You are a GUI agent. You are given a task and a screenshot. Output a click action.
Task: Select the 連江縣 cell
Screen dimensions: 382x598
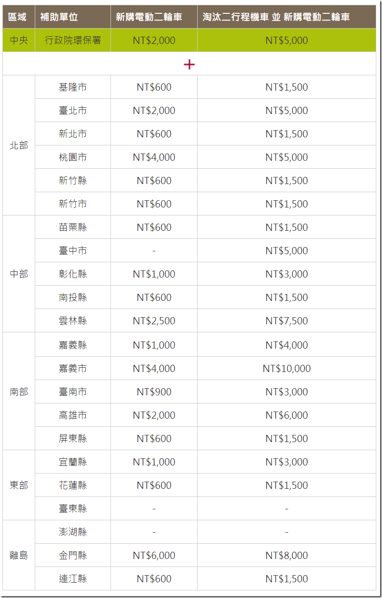(x=73, y=579)
